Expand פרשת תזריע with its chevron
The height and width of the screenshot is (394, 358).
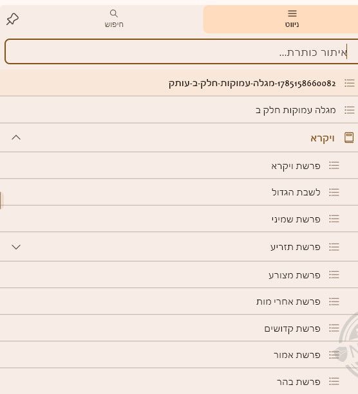16,247
